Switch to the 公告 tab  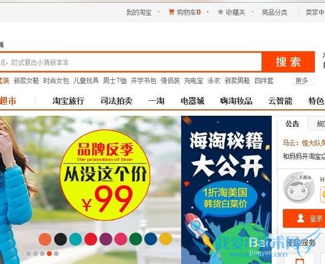point(292,124)
